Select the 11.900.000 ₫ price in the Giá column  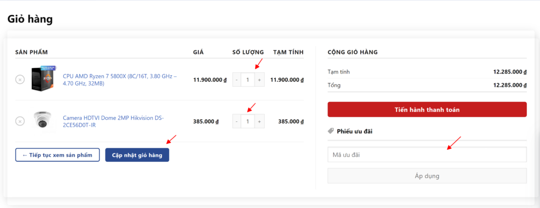click(x=210, y=80)
